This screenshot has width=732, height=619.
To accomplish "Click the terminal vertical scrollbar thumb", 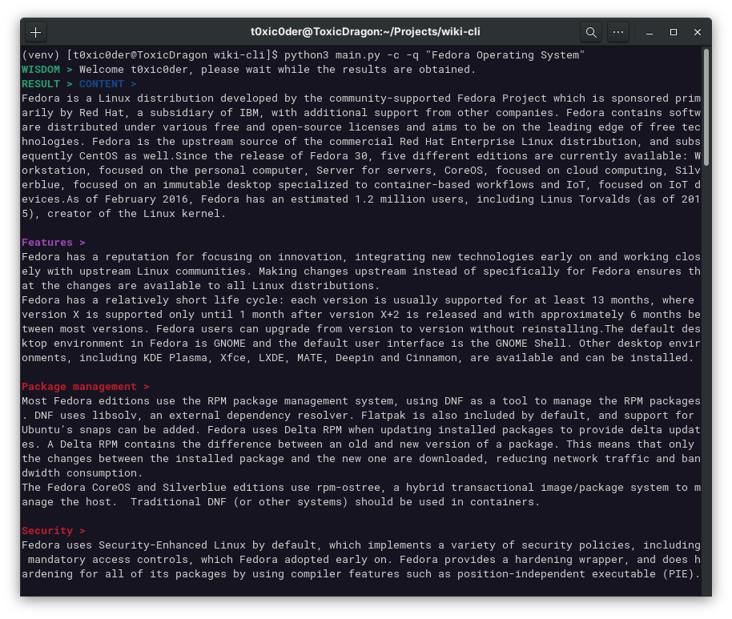I will coord(706,107).
